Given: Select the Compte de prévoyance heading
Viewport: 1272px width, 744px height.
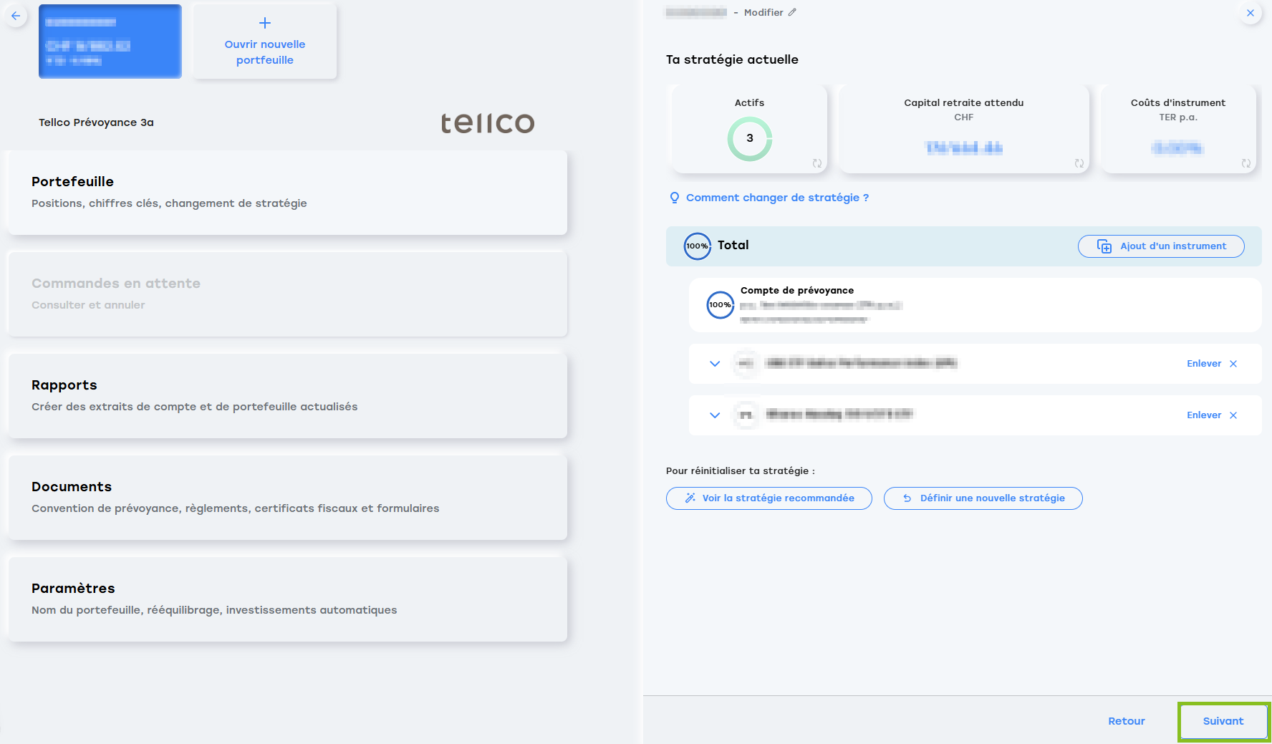Looking at the screenshot, I should point(797,290).
